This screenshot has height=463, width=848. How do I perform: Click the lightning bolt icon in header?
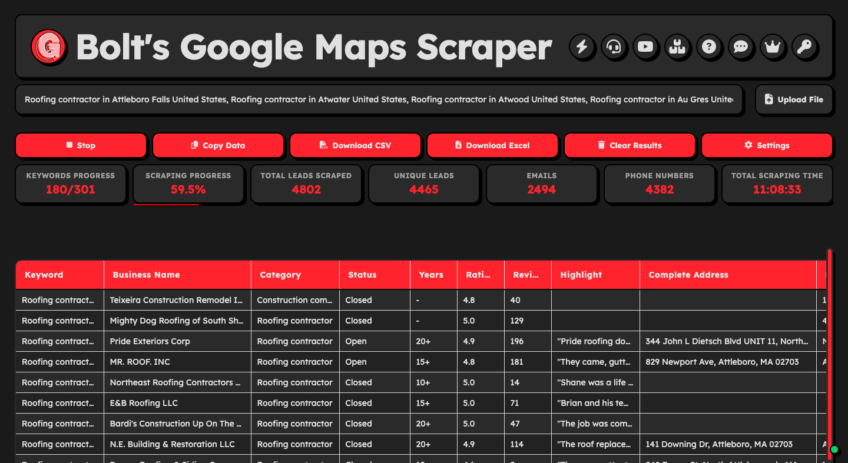tap(582, 46)
